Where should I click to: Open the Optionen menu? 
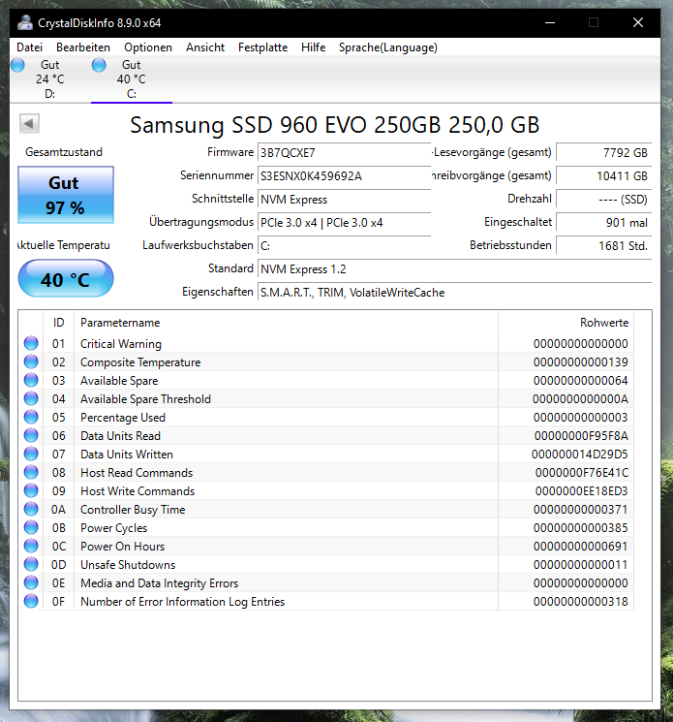tap(148, 47)
